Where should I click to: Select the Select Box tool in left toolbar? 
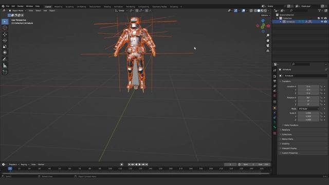(5, 22)
